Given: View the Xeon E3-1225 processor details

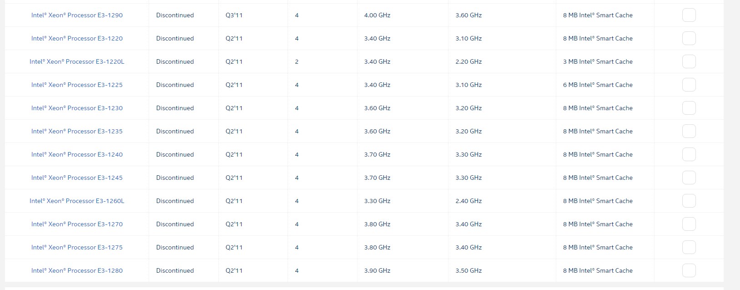Looking at the screenshot, I should click(x=77, y=85).
